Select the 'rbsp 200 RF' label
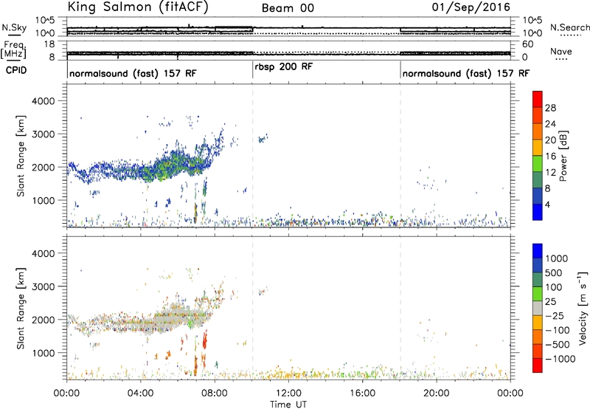 [x=283, y=66]
